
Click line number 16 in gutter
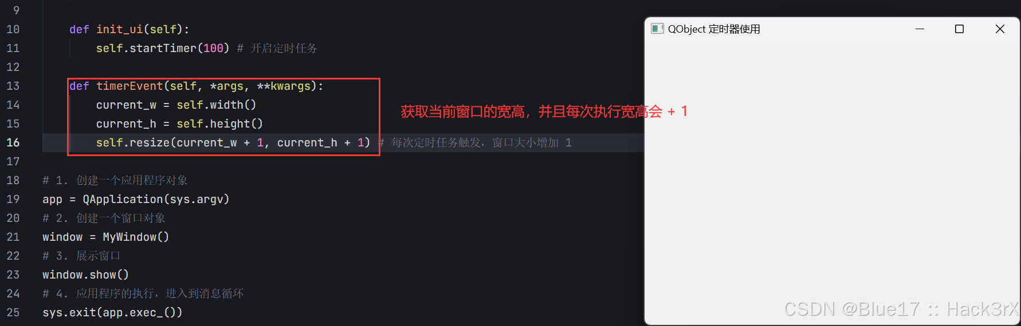(13, 142)
